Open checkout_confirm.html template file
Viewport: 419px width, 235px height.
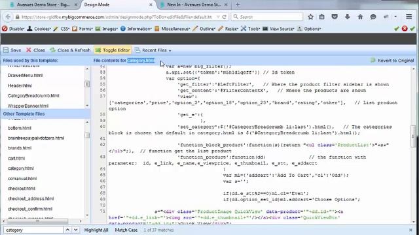(30, 209)
